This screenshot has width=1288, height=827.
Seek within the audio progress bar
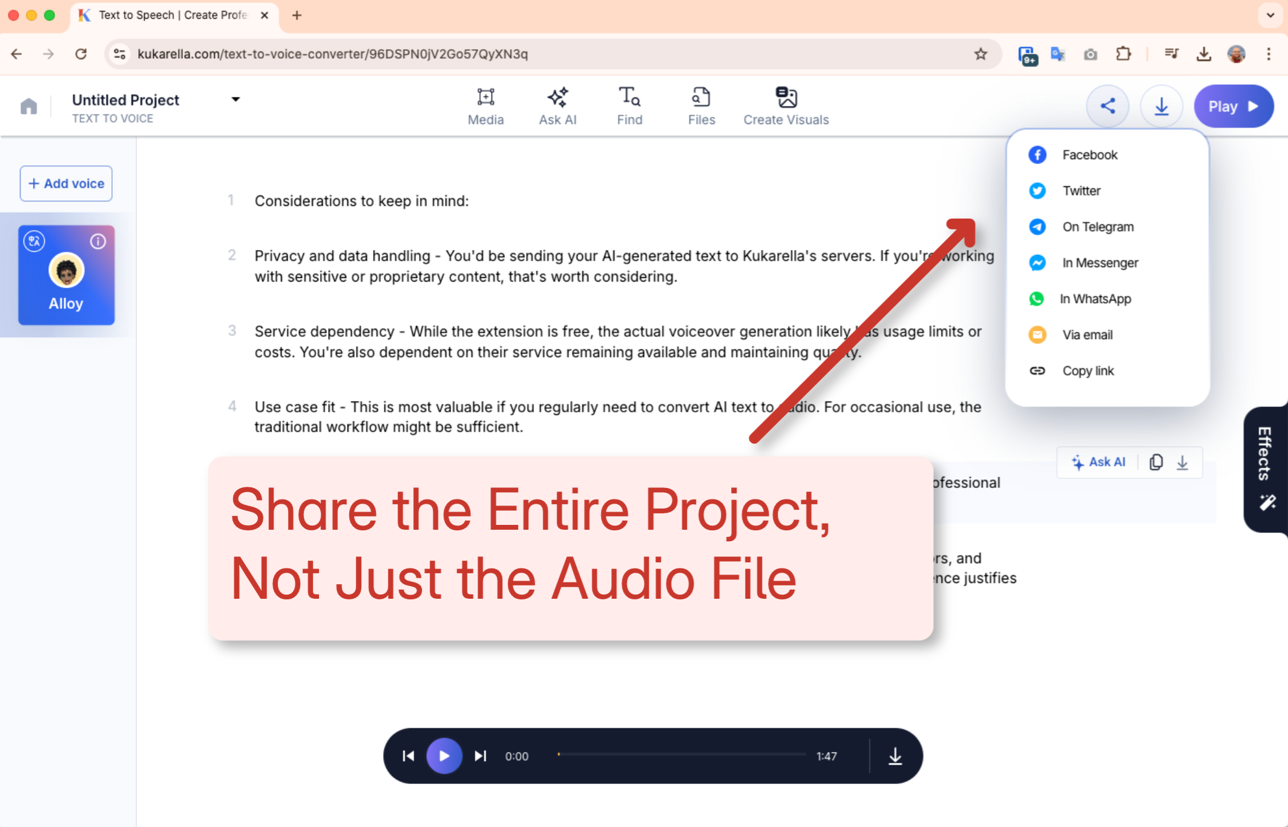[x=681, y=755]
